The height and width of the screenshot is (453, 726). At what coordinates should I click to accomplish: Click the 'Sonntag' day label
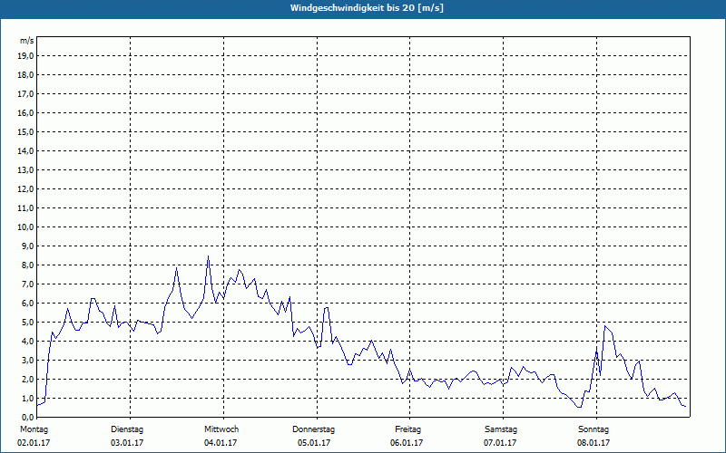[x=594, y=429]
